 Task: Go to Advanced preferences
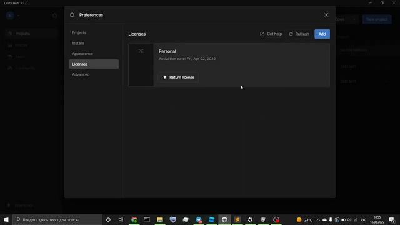(81, 74)
